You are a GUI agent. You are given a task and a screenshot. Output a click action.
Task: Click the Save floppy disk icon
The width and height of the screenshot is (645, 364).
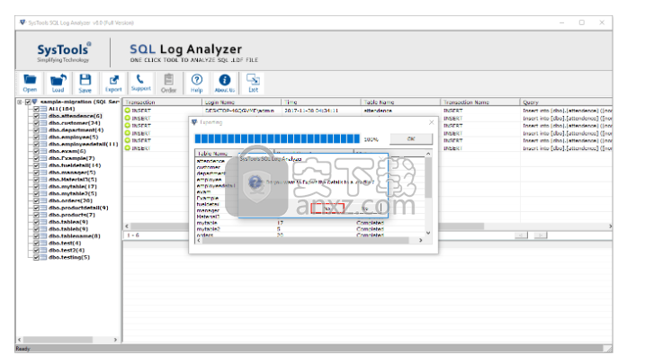[x=85, y=79]
